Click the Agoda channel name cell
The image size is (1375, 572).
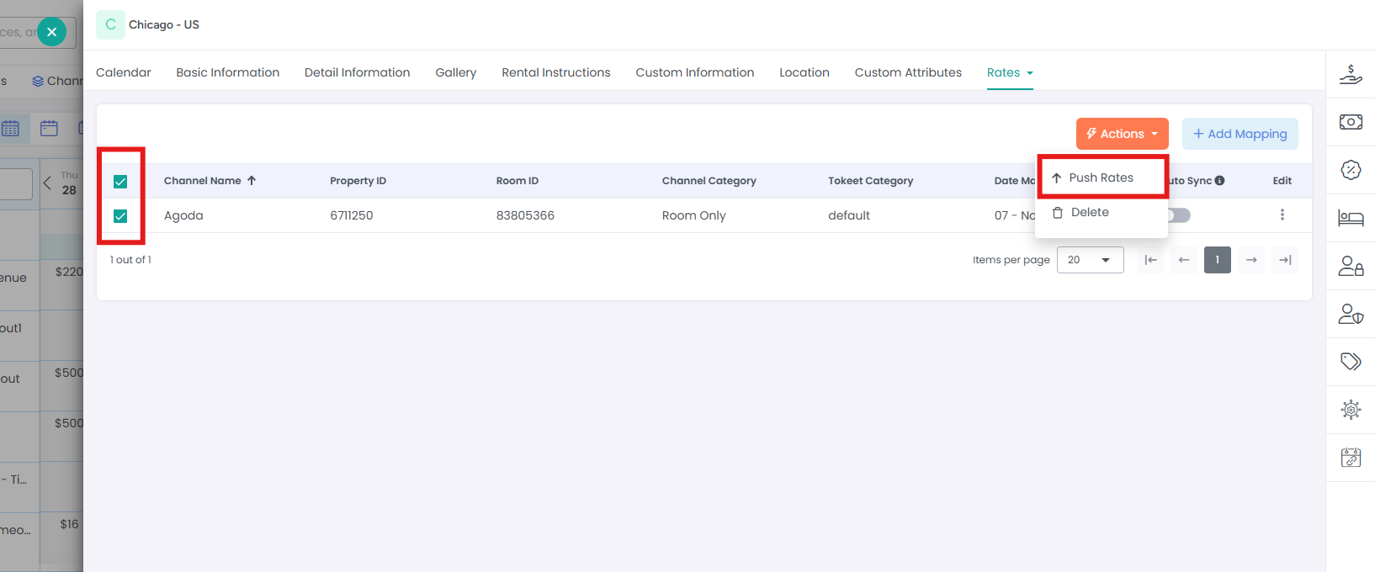(x=183, y=215)
